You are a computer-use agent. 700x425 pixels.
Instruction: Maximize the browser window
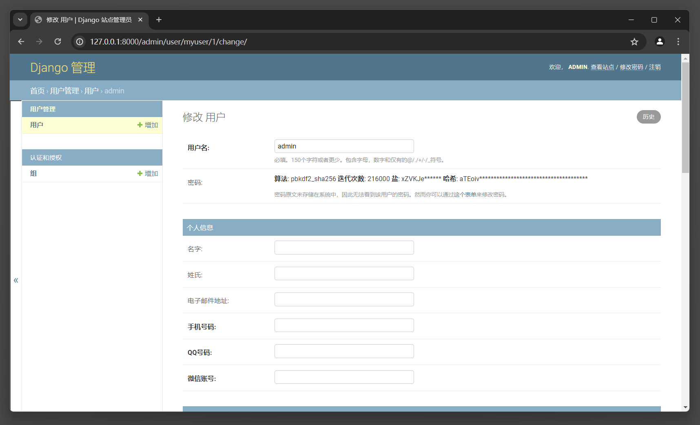click(654, 20)
